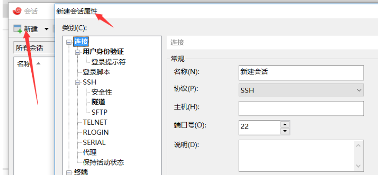Select 保持活动状态 tree item
The width and height of the screenshot is (379, 175).
pos(103,162)
